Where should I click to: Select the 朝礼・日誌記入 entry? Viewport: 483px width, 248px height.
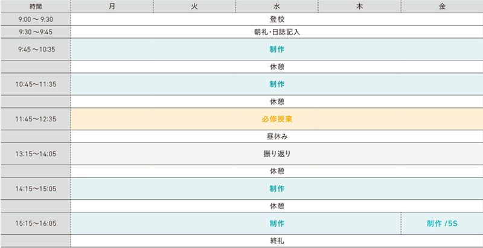[x=277, y=33]
